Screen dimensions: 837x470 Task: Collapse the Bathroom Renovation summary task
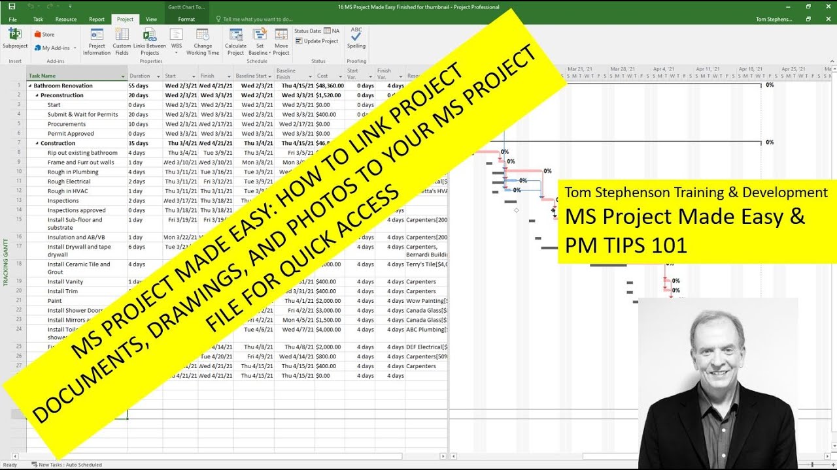coord(30,86)
